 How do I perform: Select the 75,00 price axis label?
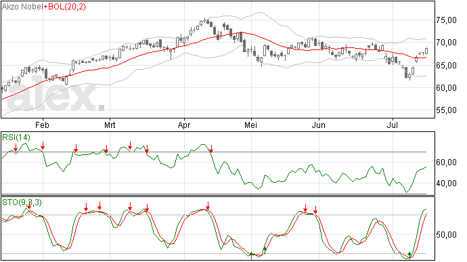[447, 20]
